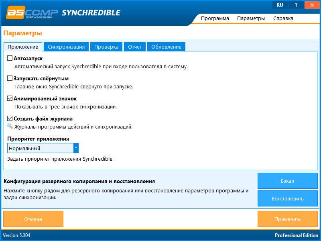Uncheck Анимированный значок checkbox
The height and width of the screenshot is (241, 321).
click(10, 98)
